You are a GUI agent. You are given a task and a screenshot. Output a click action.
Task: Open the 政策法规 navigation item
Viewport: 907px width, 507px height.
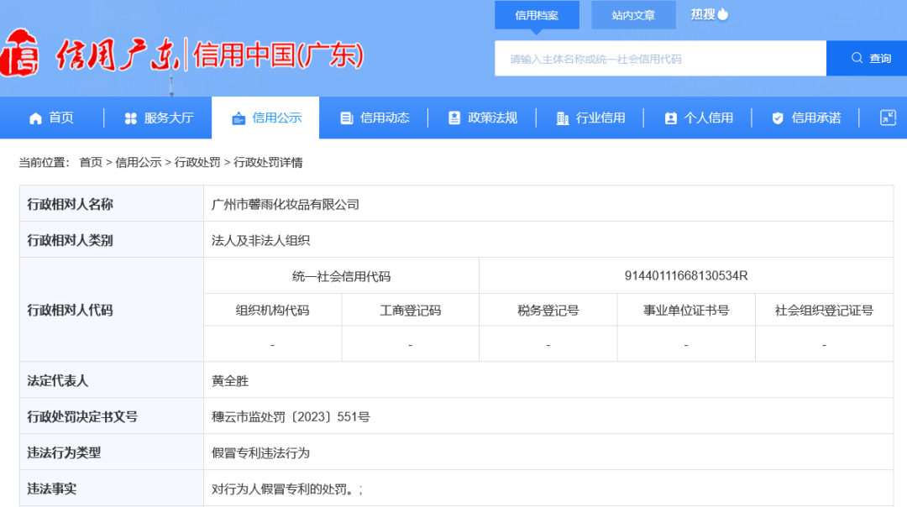coord(482,118)
